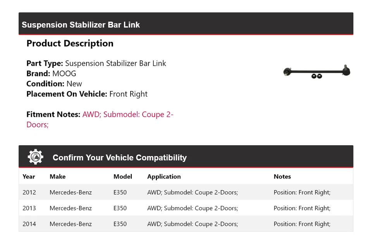Select the 2014 year cell

(x=29, y=224)
